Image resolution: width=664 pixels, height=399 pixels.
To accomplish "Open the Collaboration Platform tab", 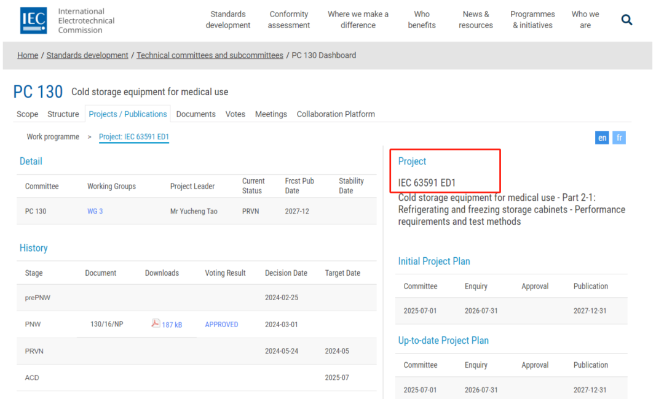I will coord(336,114).
